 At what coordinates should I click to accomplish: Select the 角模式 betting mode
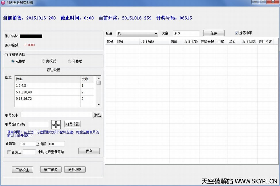(x=43, y=61)
